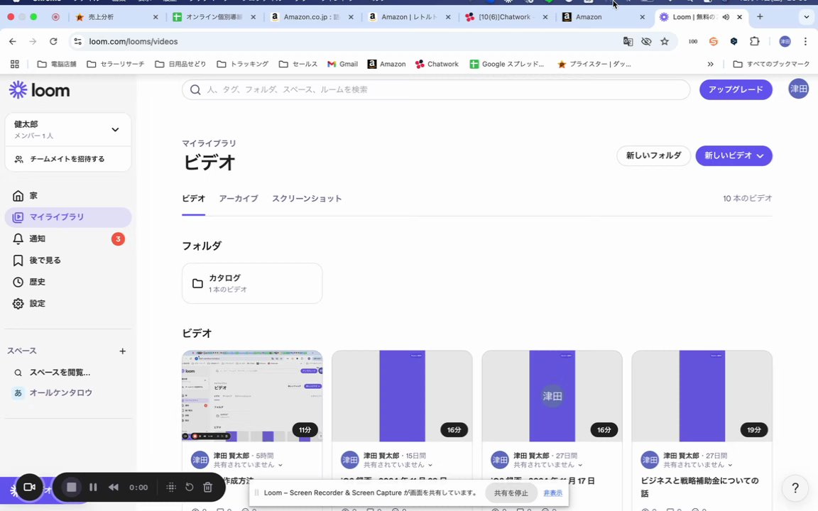Open Chrome three-dot menu

805,41
